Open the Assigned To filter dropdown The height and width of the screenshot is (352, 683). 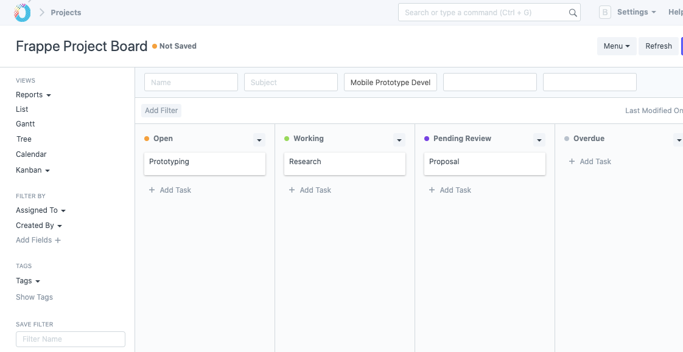click(41, 210)
